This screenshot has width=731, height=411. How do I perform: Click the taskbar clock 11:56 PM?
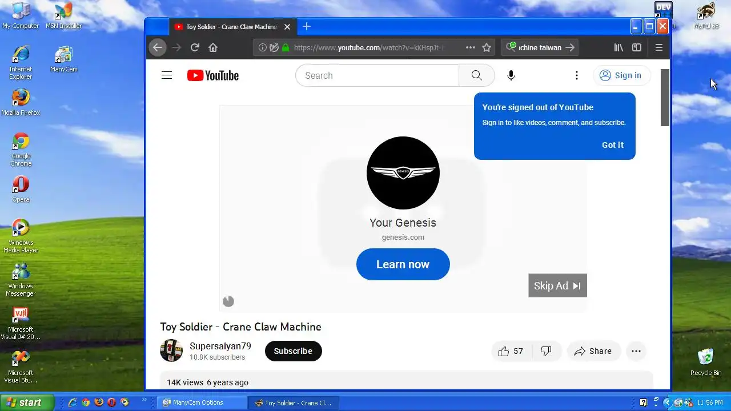point(711,403)
